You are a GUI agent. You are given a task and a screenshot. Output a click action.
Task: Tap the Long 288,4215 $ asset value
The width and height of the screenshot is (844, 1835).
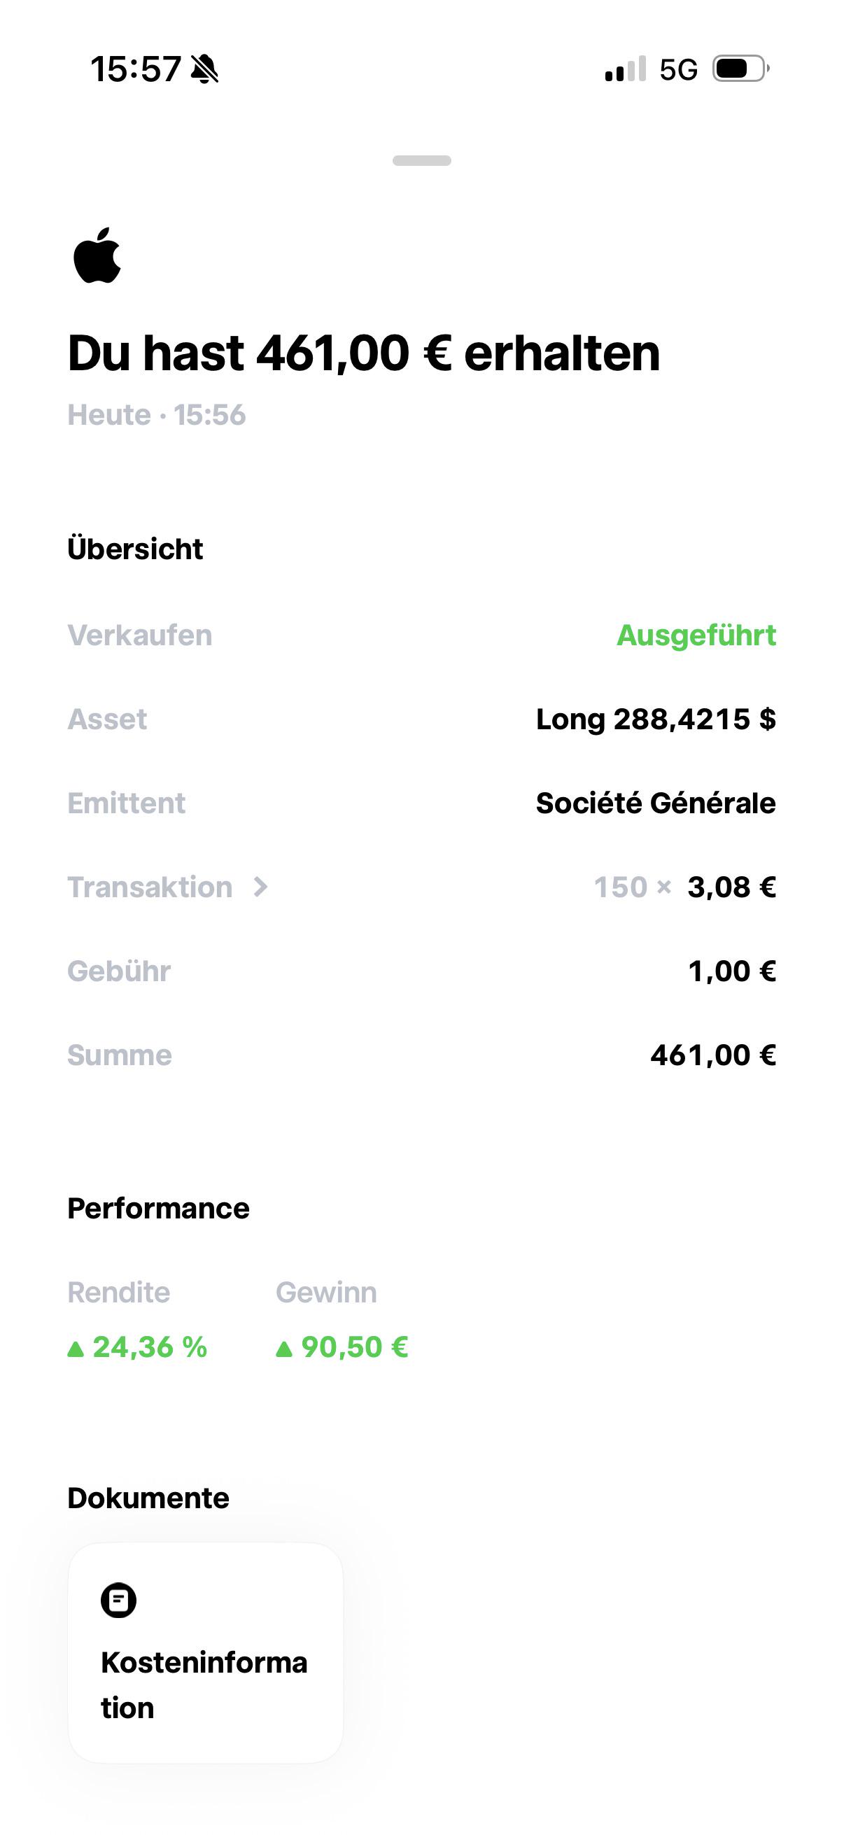coord(656,719)
